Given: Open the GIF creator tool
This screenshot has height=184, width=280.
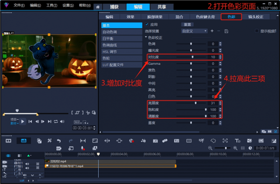Looking at the screenshot, I should coord(59,148).
